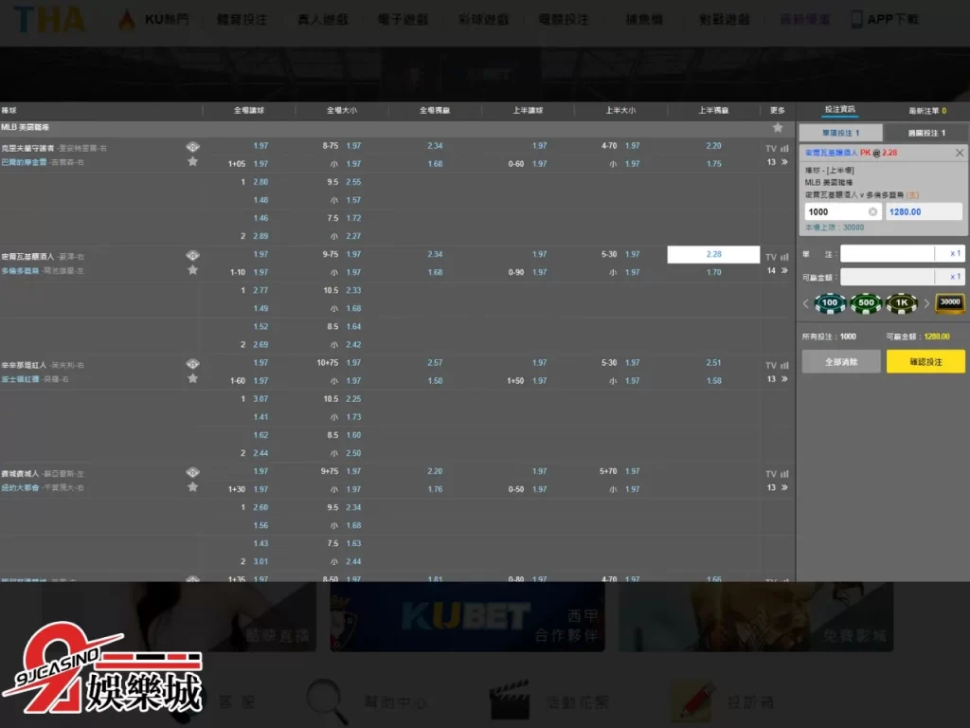The image size is (970, 728).
Task: Favorite the first MLB match with its star
Action: [192, 162]
